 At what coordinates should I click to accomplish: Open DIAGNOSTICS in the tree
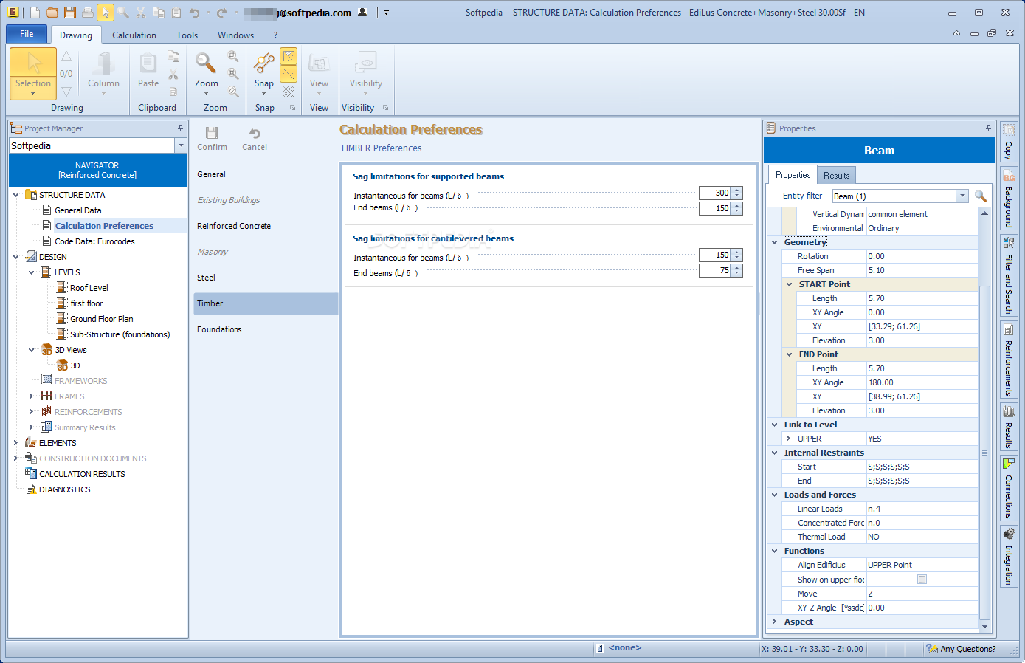[x=64, y=489]
